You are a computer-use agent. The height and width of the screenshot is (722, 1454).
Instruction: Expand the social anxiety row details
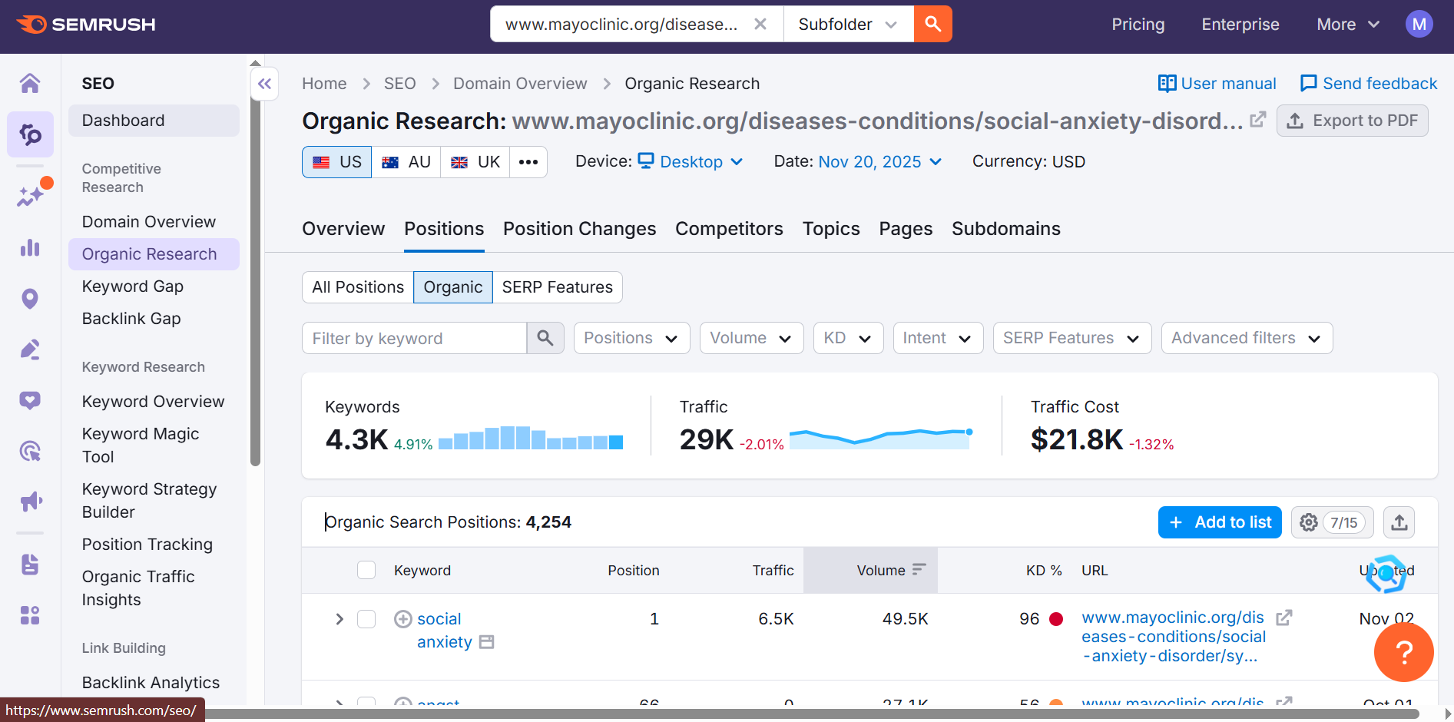pyautogui.click(x=339, y=619)
